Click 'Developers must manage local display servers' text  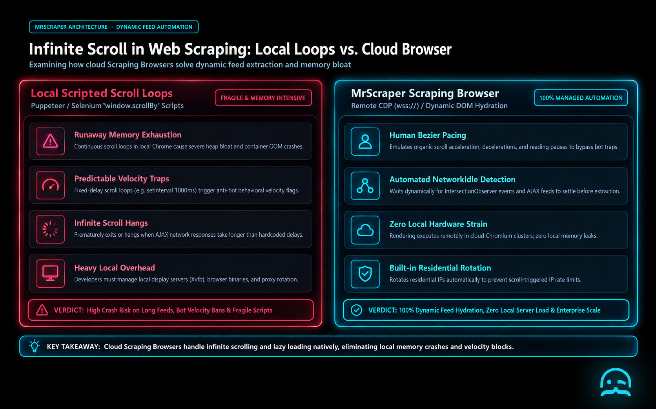[186, 279]
